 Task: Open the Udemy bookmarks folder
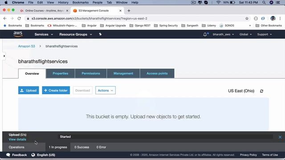209,26
